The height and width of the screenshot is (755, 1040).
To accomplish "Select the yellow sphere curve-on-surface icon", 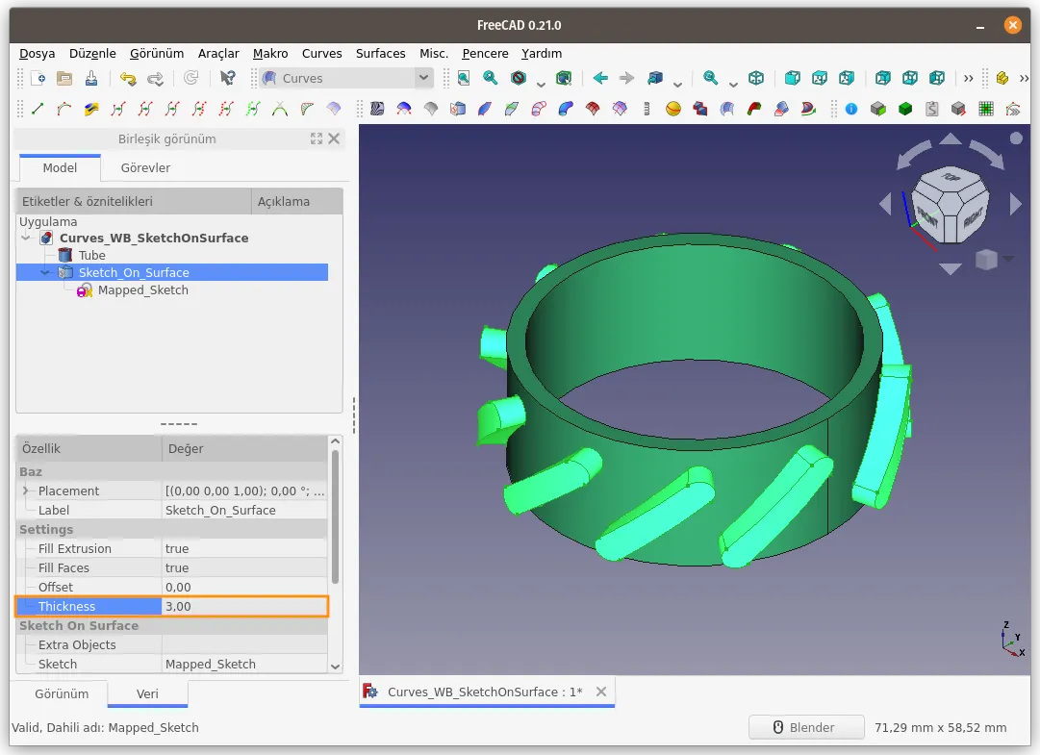I will [673, 109].
